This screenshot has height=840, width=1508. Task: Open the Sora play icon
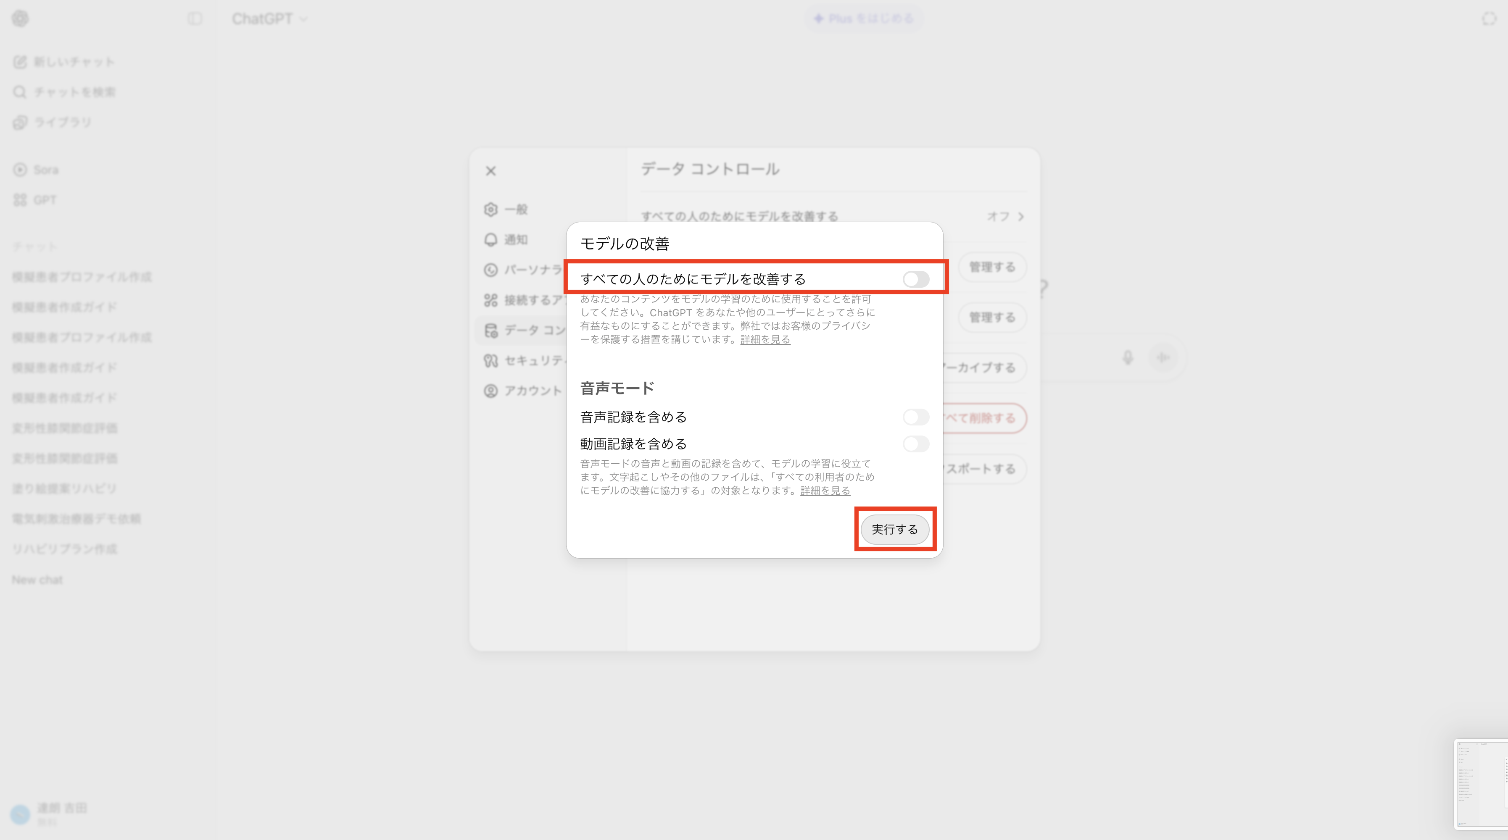tap(20, 170)
